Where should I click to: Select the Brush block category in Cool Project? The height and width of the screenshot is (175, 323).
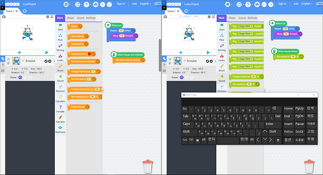tap(61, 68)
